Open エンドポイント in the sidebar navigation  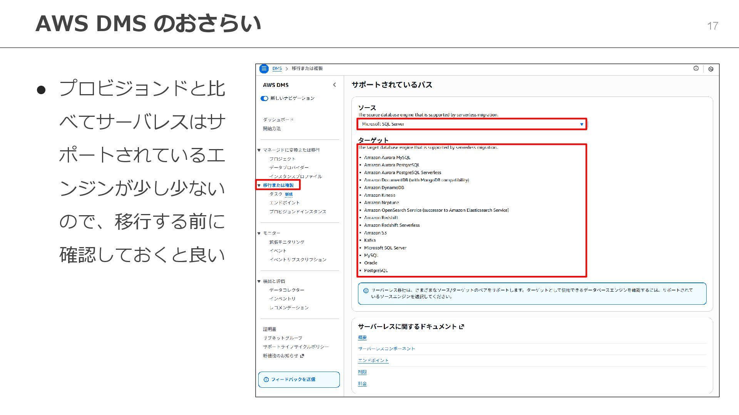pos(284,203)
